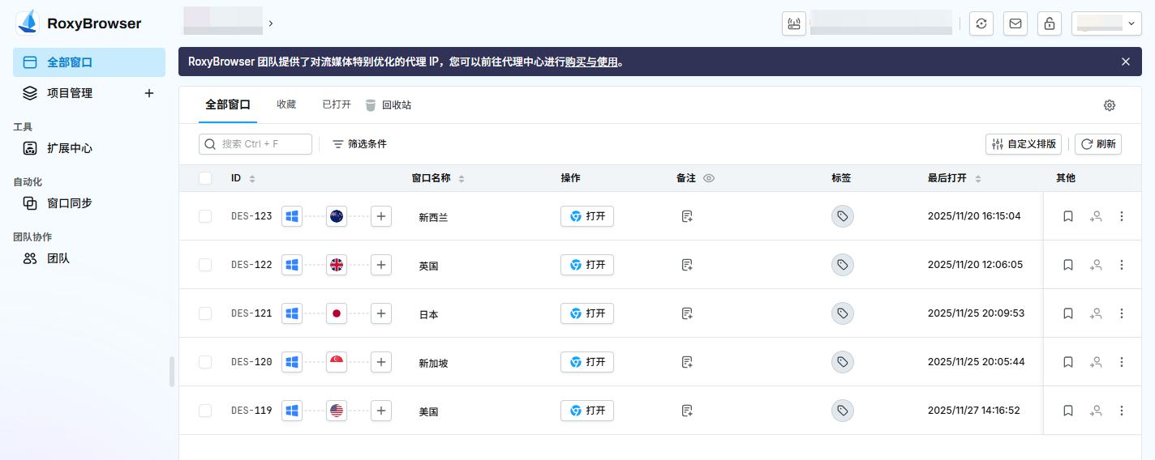Tick the select-all checkbox in header
The height and width of the screenshot is (460, 1155).
[x=205, y=178]
